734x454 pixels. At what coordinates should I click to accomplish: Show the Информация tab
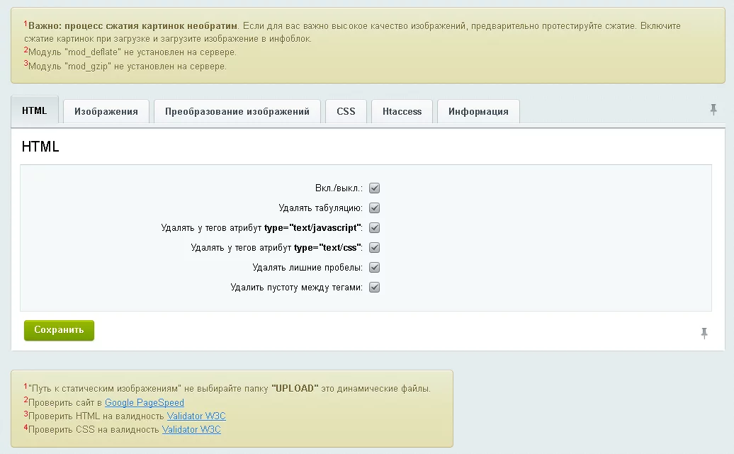pos(478,112)
